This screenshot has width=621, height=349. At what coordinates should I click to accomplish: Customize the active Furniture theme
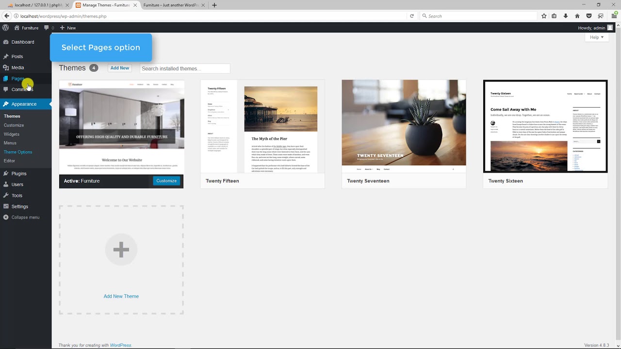166,180
